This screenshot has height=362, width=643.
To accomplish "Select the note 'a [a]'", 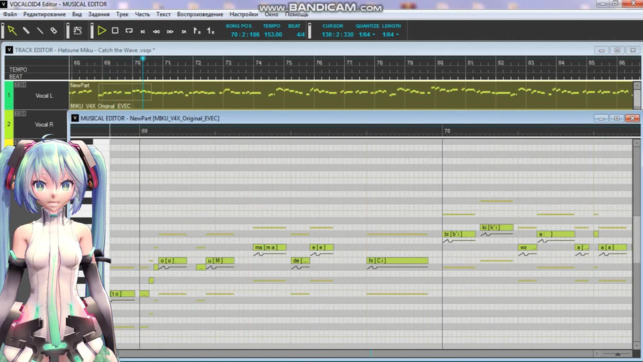I will (612, 247).
